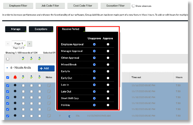The height and width of the screenshot is (125, 193).
Task: Open the note icon in first row
Action: (49, 85)
